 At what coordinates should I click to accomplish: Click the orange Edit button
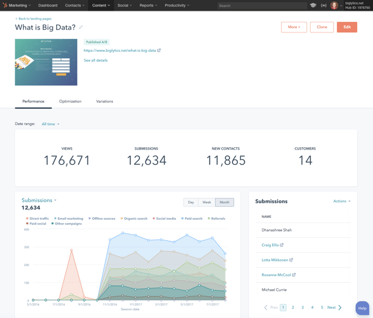pyautogui.click(x=347, y=27)
